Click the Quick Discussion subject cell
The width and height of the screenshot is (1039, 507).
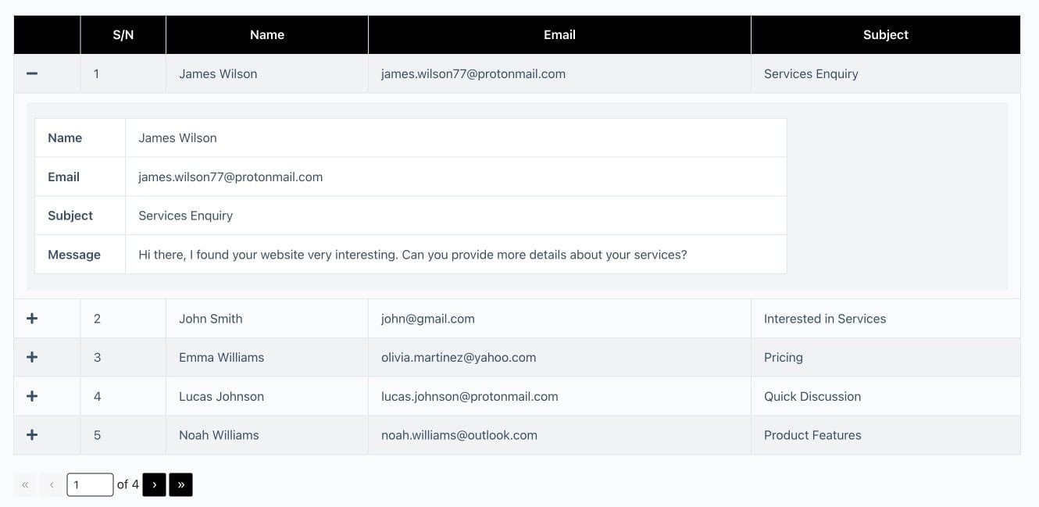(x=886, y=396)
